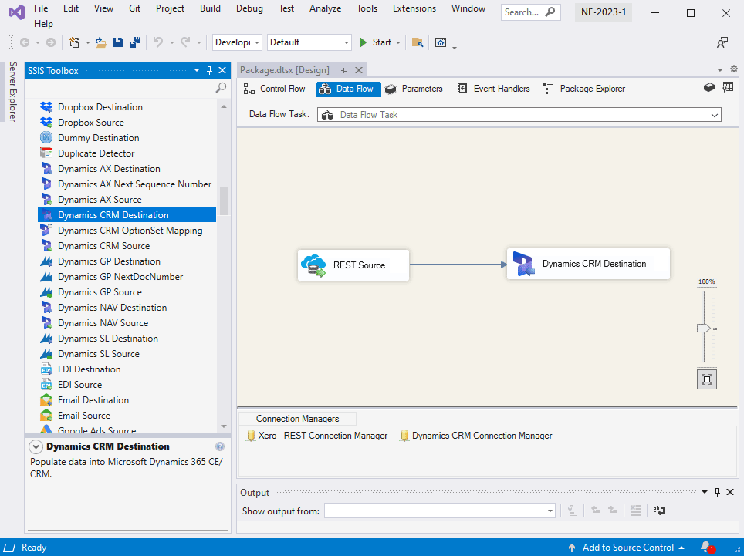Image resolution: width=744 pixels, height=556 pixels.
Task: Click the Live Share feedback icon
Action: tap(722, 42)
